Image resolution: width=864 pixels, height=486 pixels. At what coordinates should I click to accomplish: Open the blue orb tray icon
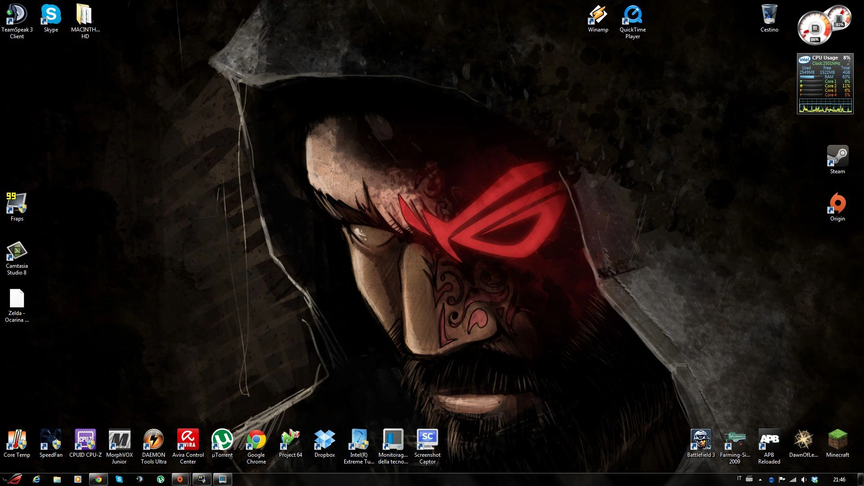pos(771,480)
